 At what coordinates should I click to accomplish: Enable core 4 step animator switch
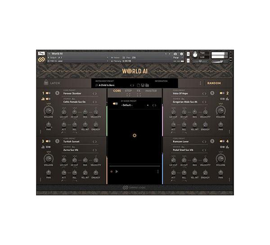[222, 147]
